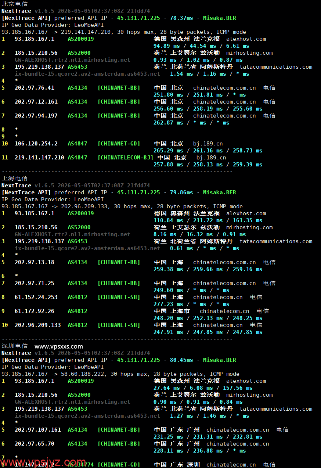Click latency line starting 8.16 ms

pos(200,234)
